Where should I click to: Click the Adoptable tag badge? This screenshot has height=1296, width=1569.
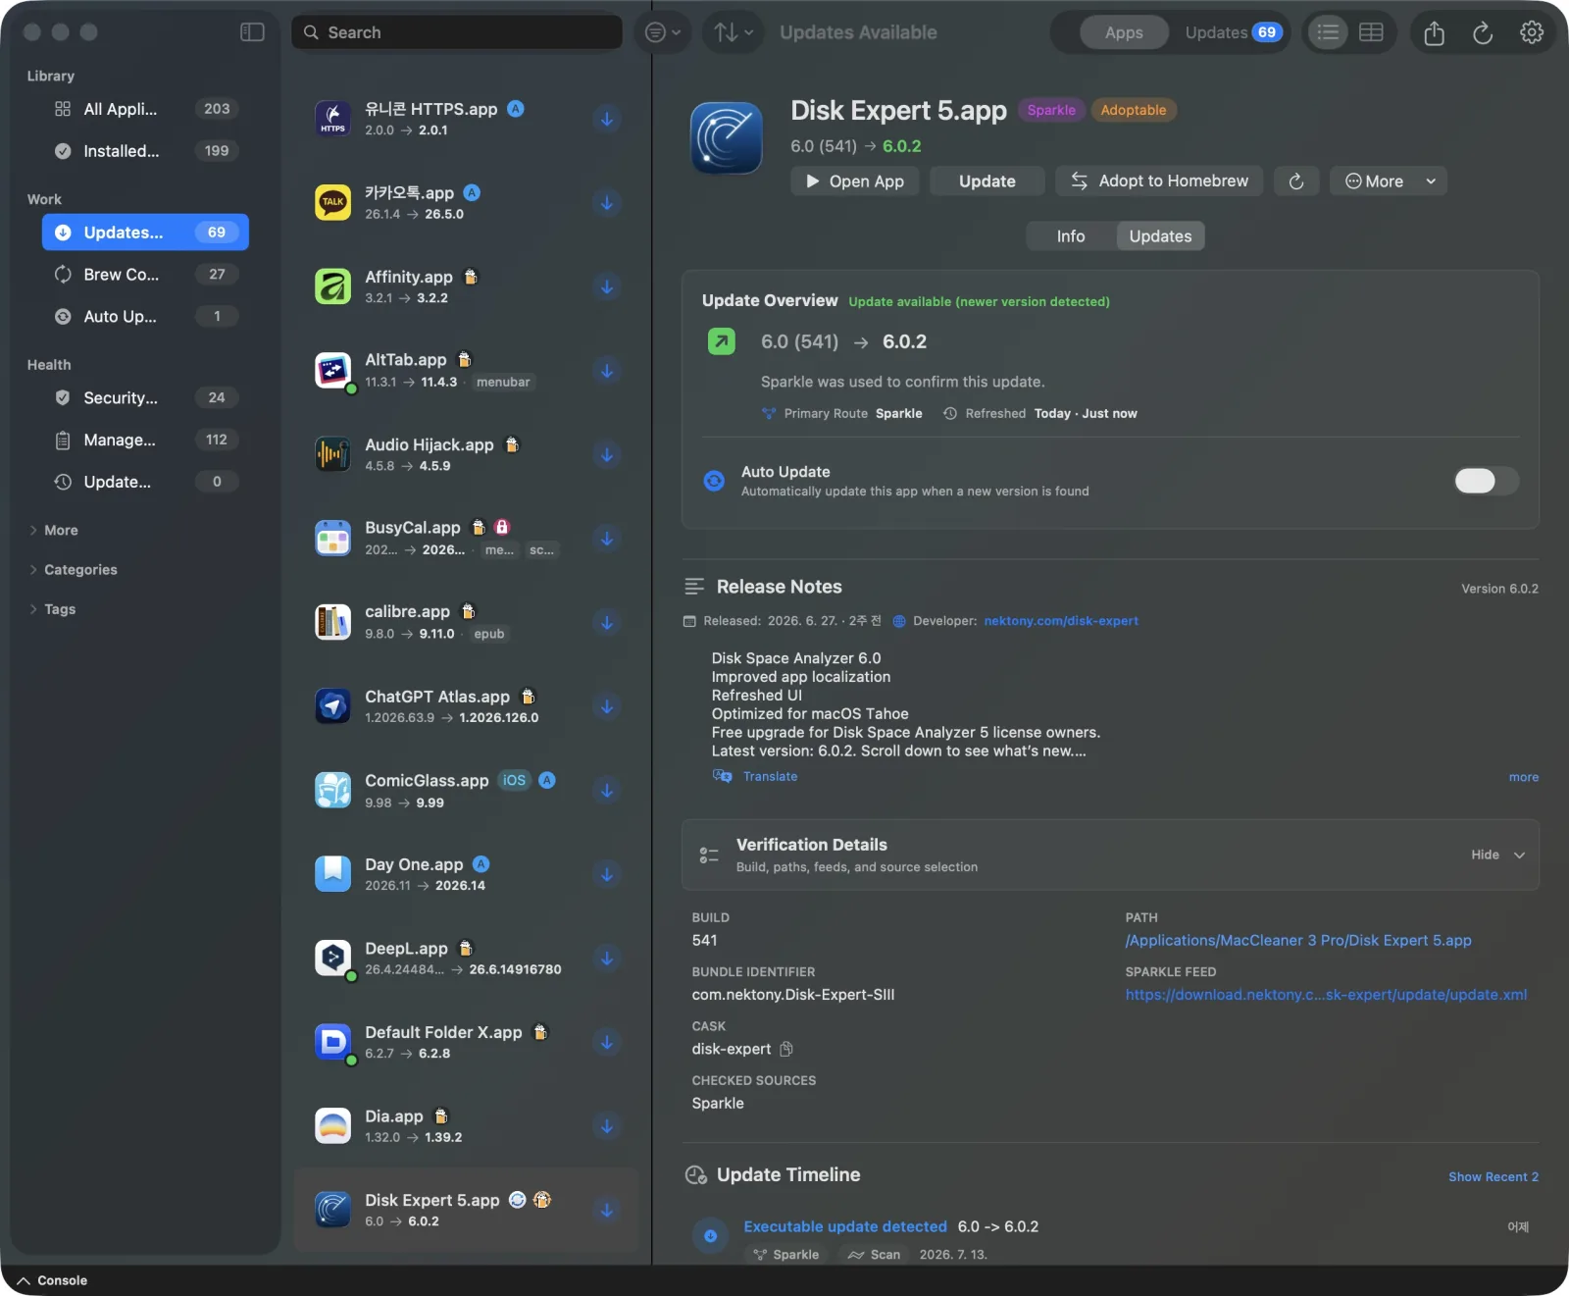coord(1133,110)
